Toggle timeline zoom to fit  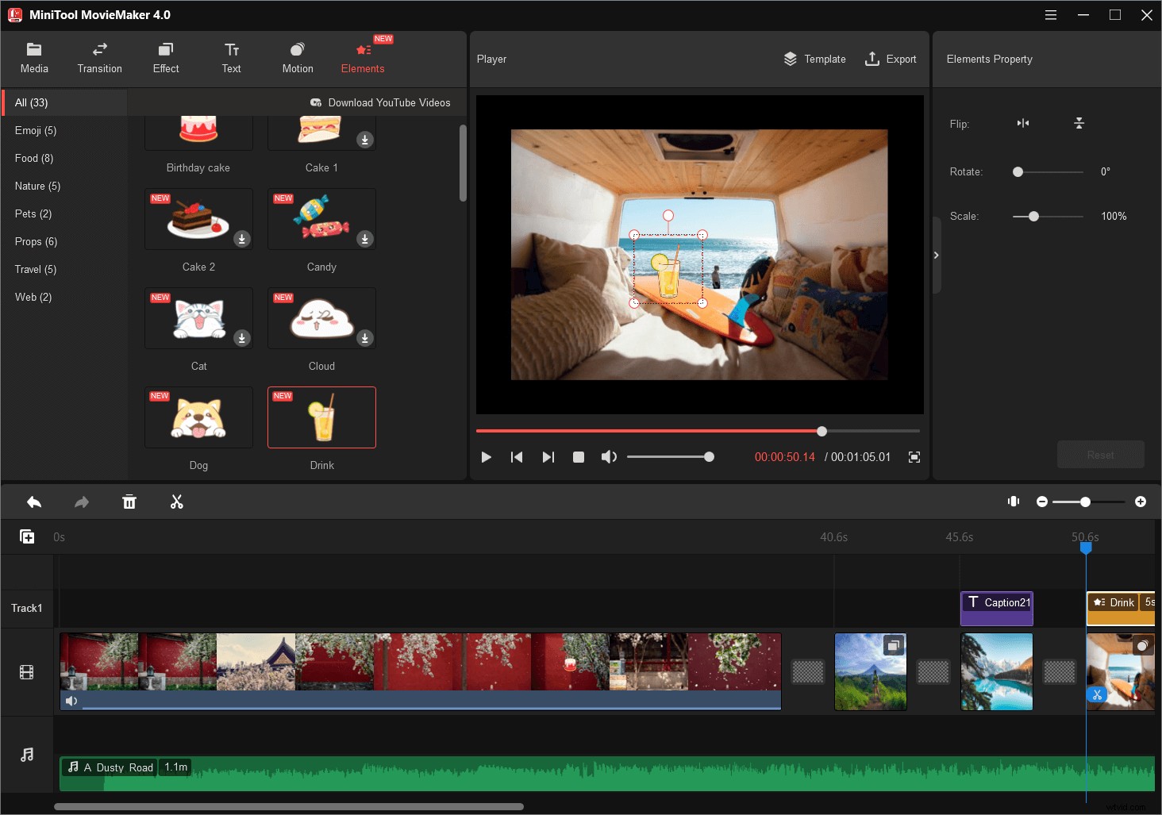tap(1014, 502)
